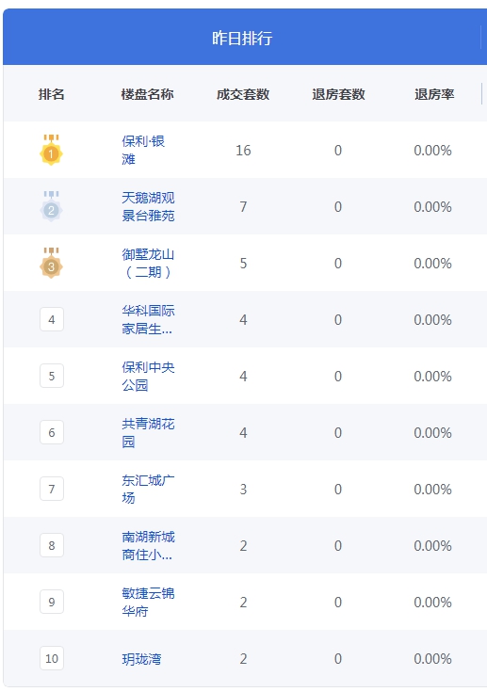Image resolution: width=487 pixels, height=692 pixels.
Task: Click the bronze rank 3 medal icon
Action: pos(51,263)
